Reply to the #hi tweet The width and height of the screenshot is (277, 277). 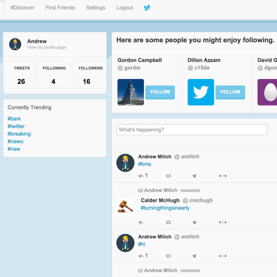coord(141,256)
